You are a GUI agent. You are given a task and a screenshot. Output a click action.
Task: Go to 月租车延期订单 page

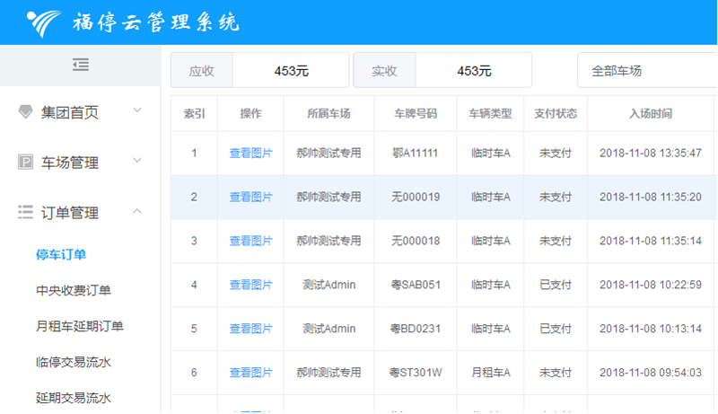pos(80,327)
